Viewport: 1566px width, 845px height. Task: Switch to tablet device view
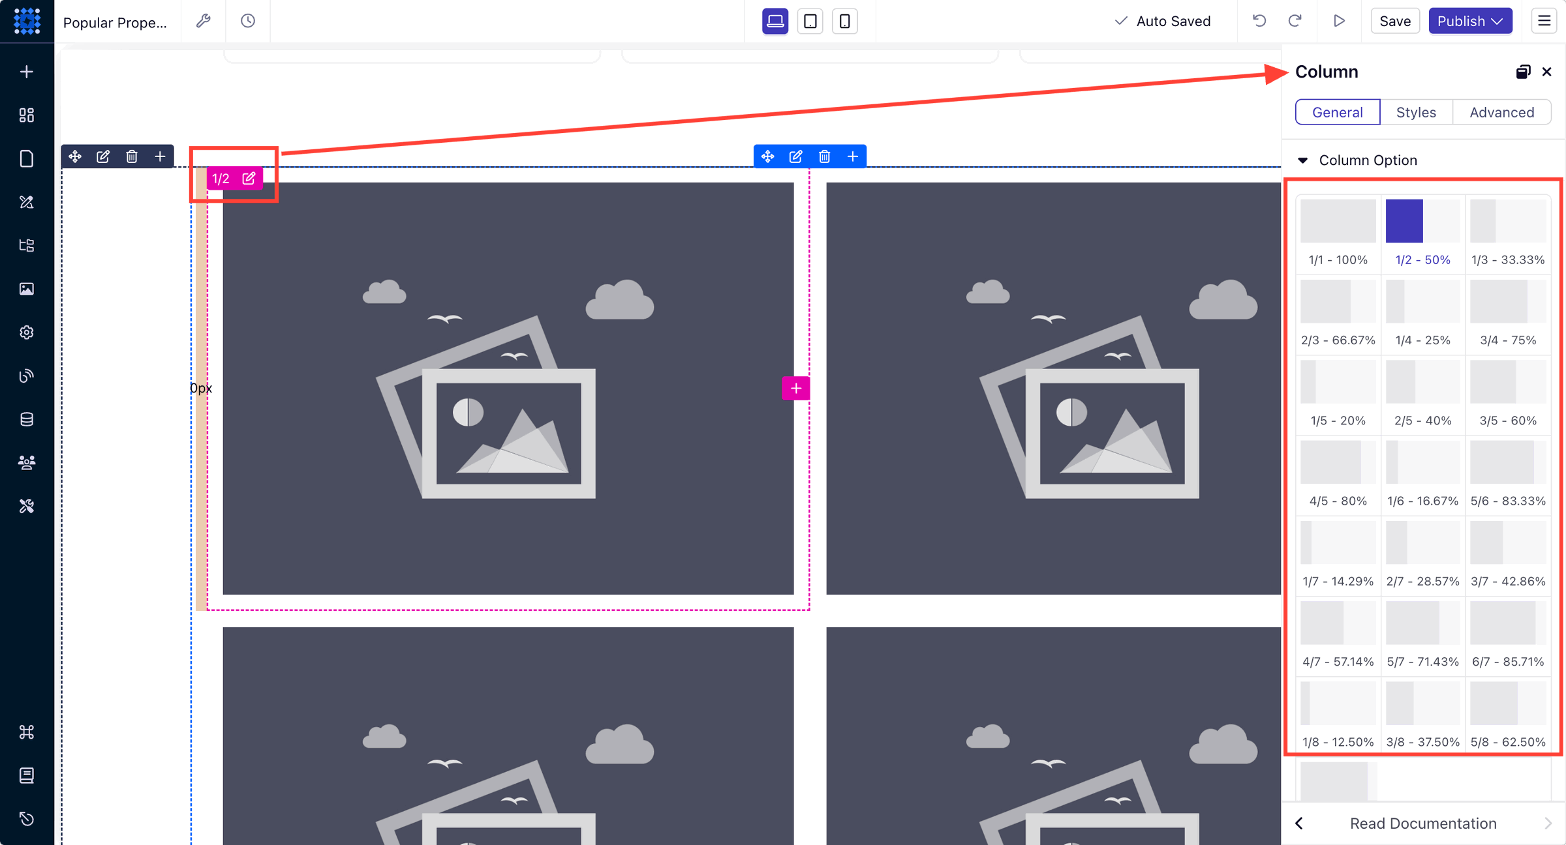810,21
